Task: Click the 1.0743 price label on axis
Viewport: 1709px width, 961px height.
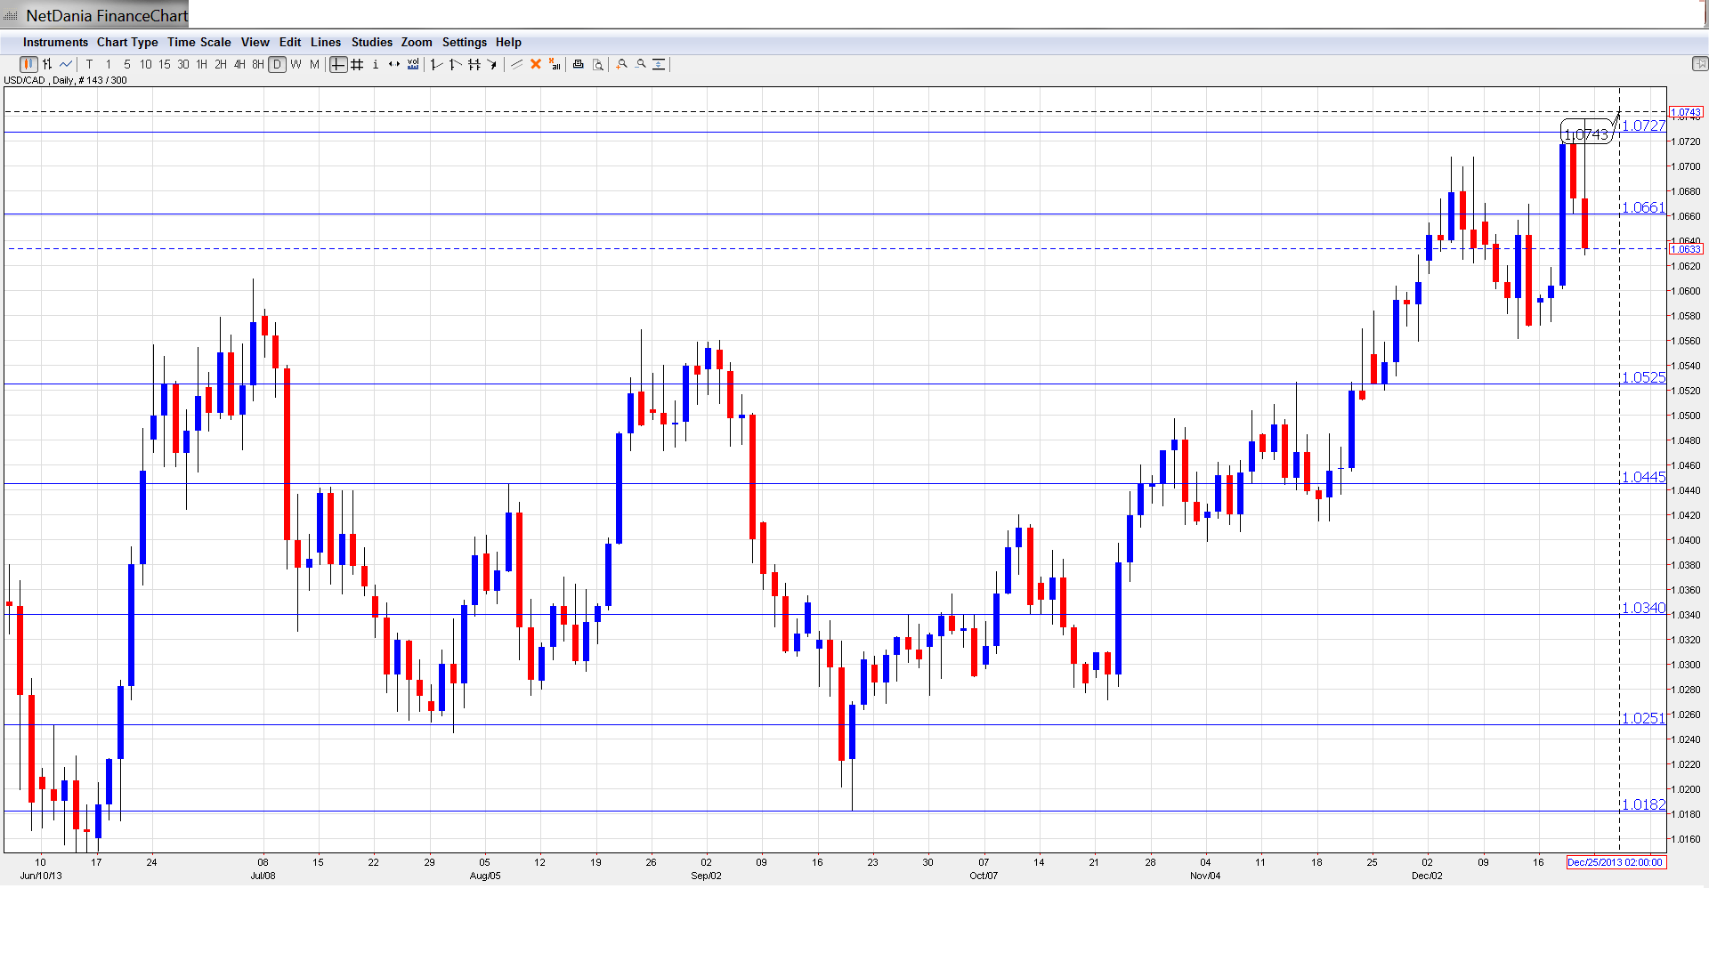Action: pyautogui.click(x=1686, y=113)
